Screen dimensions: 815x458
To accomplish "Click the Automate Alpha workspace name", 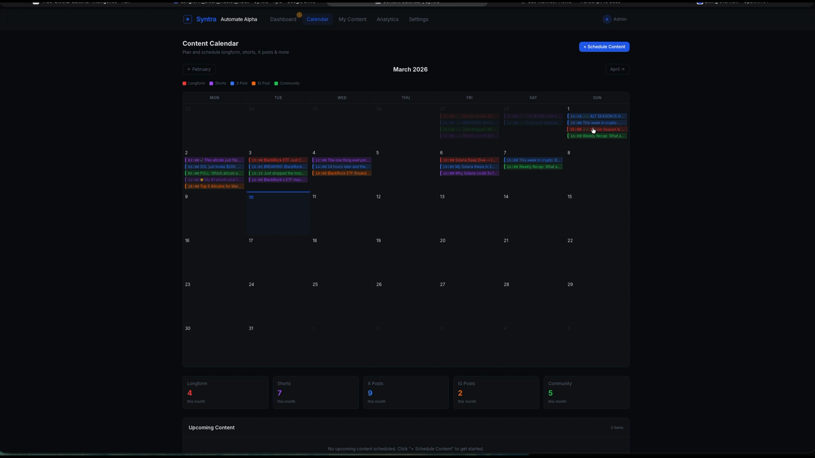I will click(239, 19).
